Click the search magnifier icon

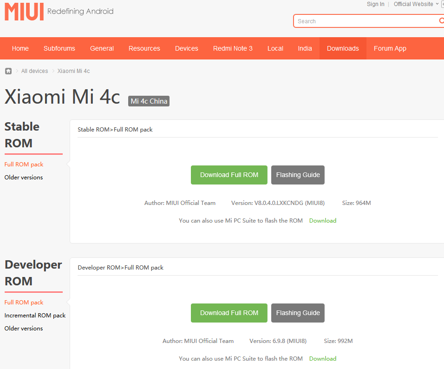coord(441,21)
